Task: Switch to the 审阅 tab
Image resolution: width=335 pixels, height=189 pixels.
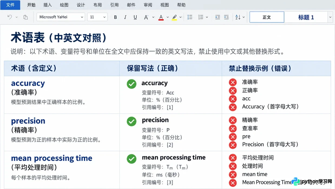Action: click(x=148, y=5)
